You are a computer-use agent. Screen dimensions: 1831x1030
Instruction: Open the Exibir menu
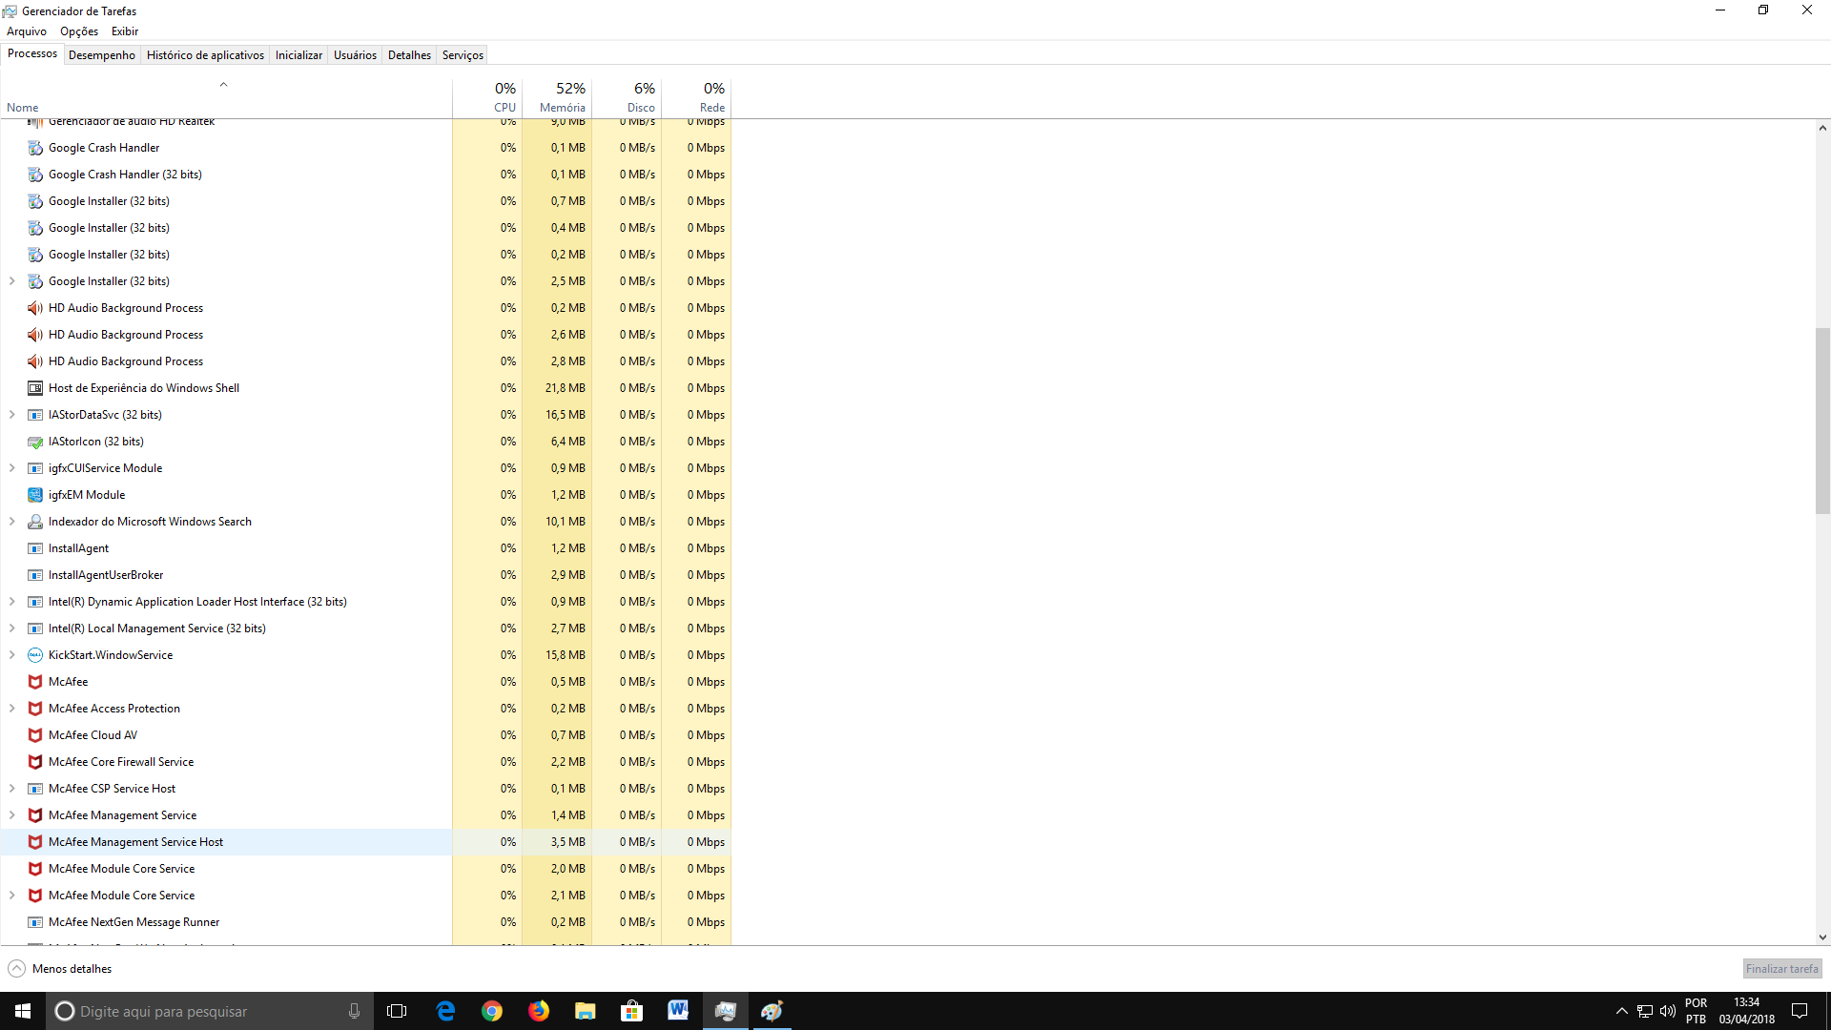point(125,31)
